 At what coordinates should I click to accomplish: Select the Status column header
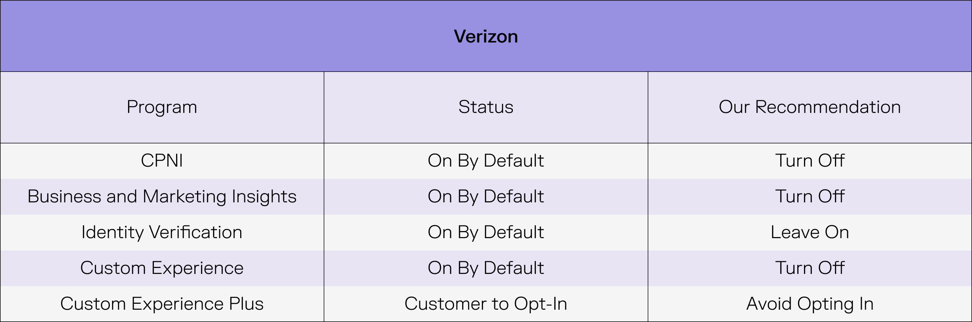coord(486,107)
